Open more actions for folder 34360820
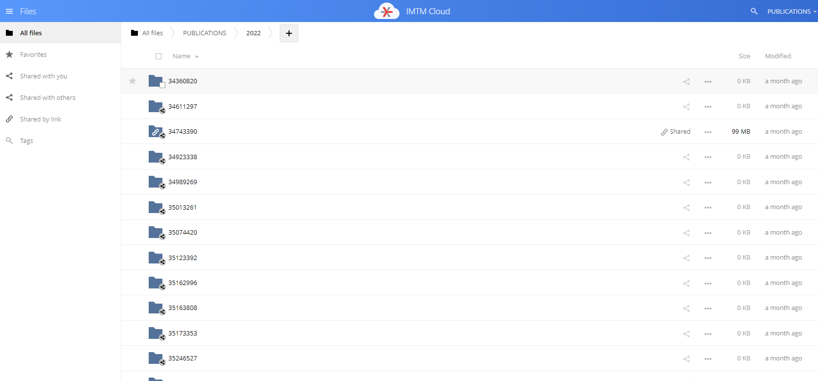This screenshot has width=818, height=381. tap(708, 82)
